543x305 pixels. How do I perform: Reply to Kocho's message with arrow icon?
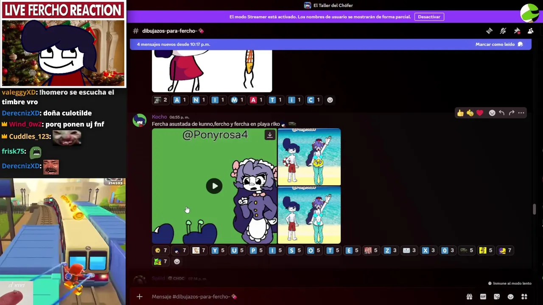tap(502, 113)
